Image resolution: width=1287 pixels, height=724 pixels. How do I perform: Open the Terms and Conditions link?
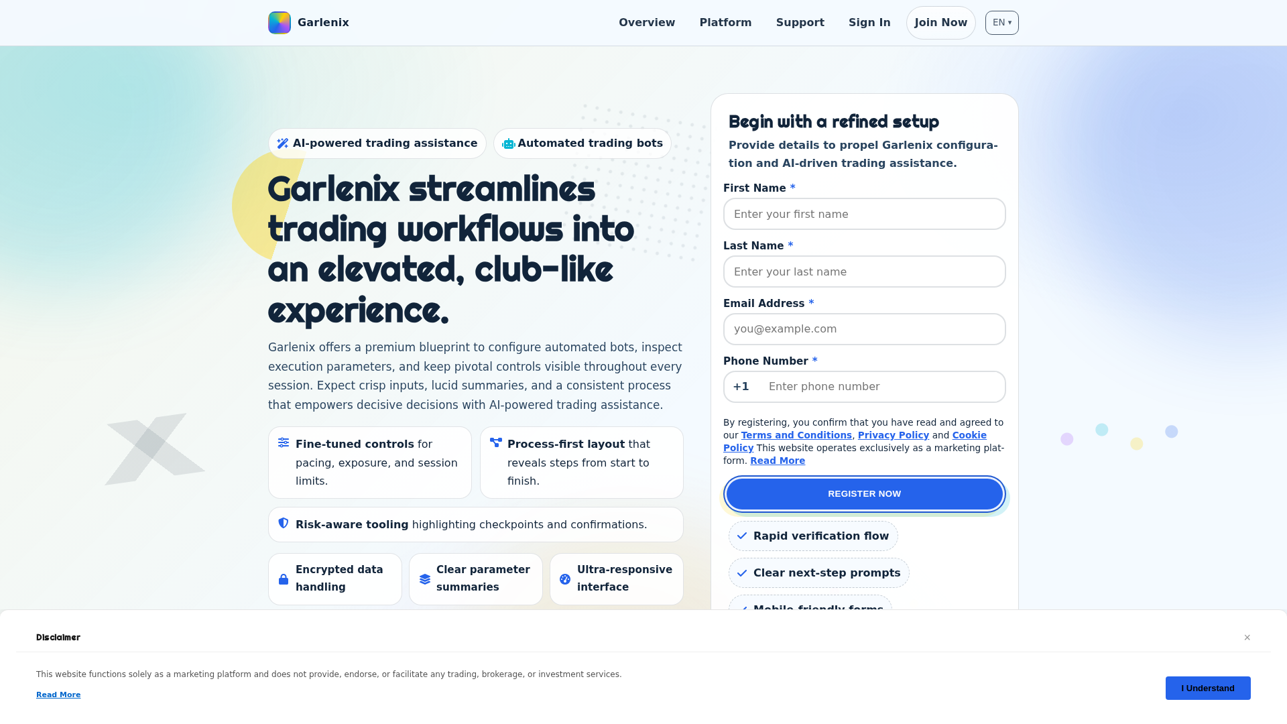(796, 436)
